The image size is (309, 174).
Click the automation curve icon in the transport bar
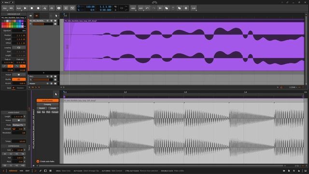pos(72,8)
